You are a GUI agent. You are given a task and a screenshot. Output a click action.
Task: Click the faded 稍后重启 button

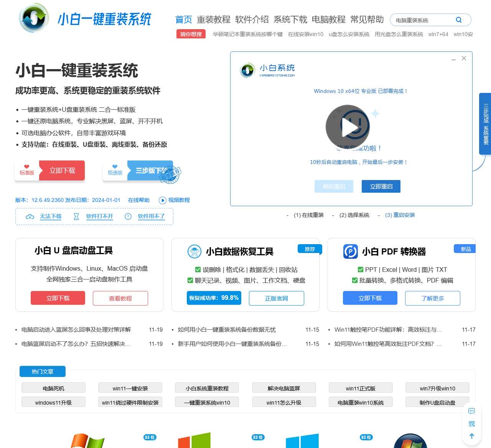[334, 186]
